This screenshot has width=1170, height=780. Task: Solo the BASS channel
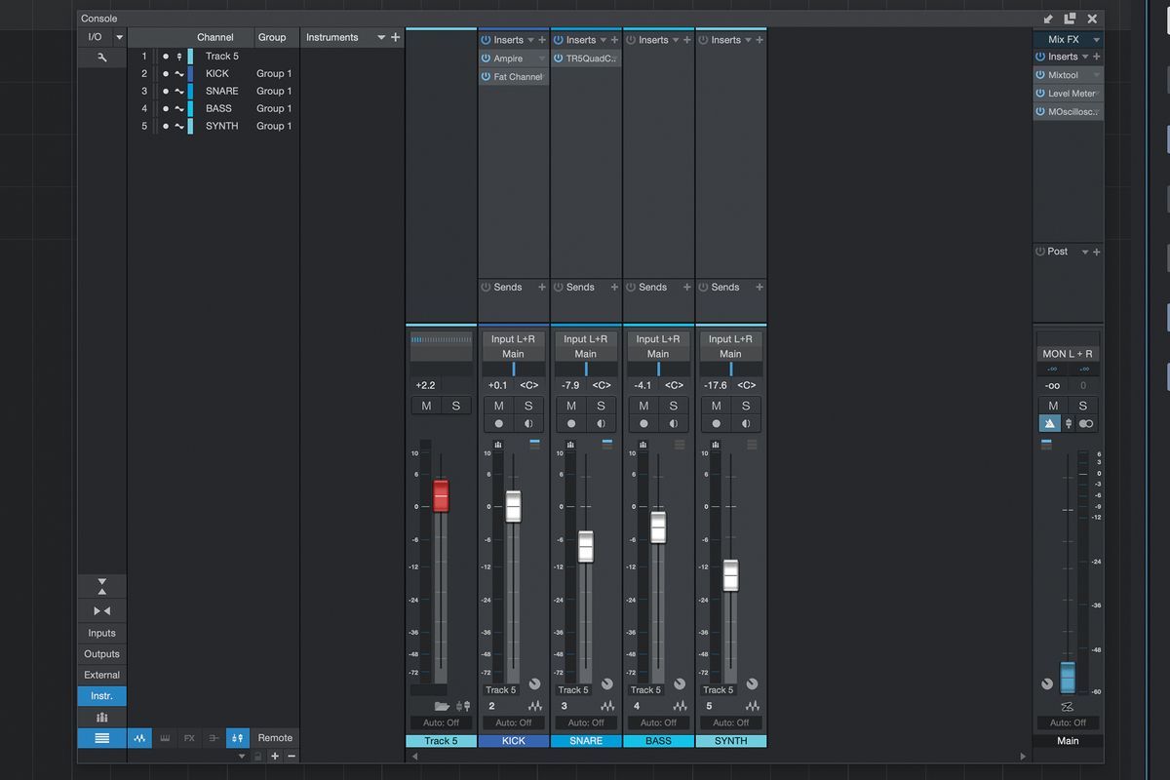coord(674,406)
